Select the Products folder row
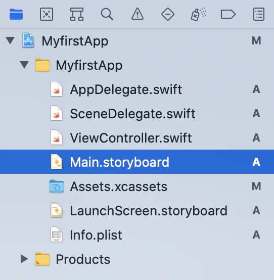The width and height of the screenshot is (274, 280). tap(137, 259)
